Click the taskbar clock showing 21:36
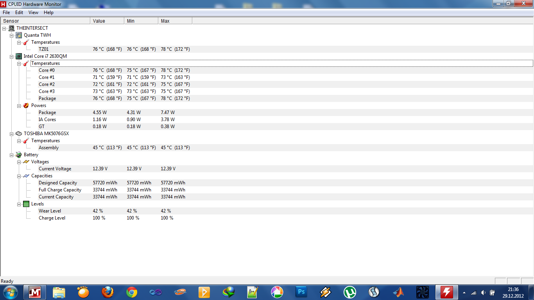The height and width of the screenshot is (300, 534). pos(513,293)
